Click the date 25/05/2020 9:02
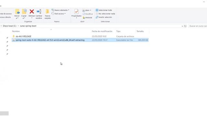This screenshot has height=116, width=207. [99, 36]
